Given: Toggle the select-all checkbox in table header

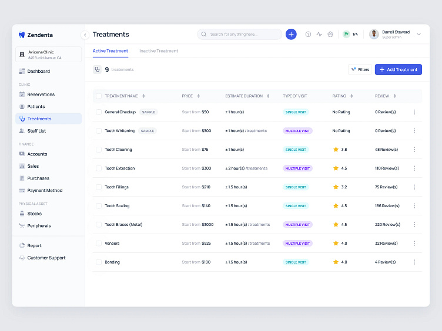Looking at the screenshot, I should pyautogui.click(x=99, y=96).
